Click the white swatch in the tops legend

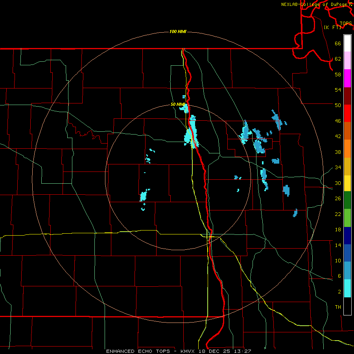pyautogui.click(x=347, y=43)
